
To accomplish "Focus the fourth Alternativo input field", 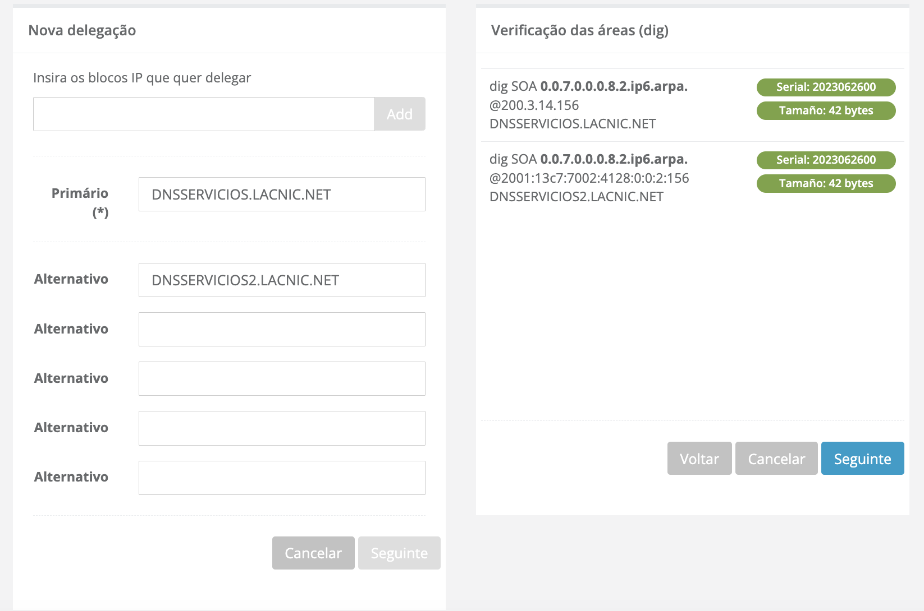I will [x=282, y=428].
